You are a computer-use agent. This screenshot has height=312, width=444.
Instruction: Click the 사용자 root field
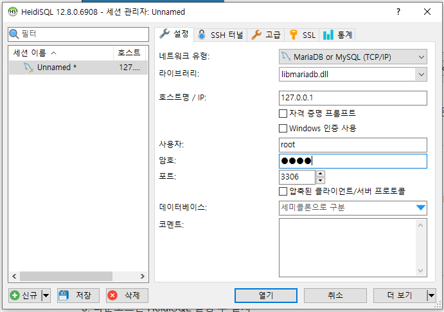(x=353, y=145)
